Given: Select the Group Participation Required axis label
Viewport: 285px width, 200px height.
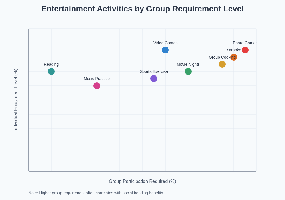Looking at the screenshot, I should [142, 181].
